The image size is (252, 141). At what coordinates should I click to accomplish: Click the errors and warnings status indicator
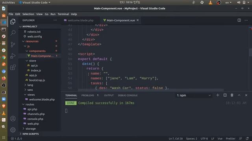[x=17, y=139]
